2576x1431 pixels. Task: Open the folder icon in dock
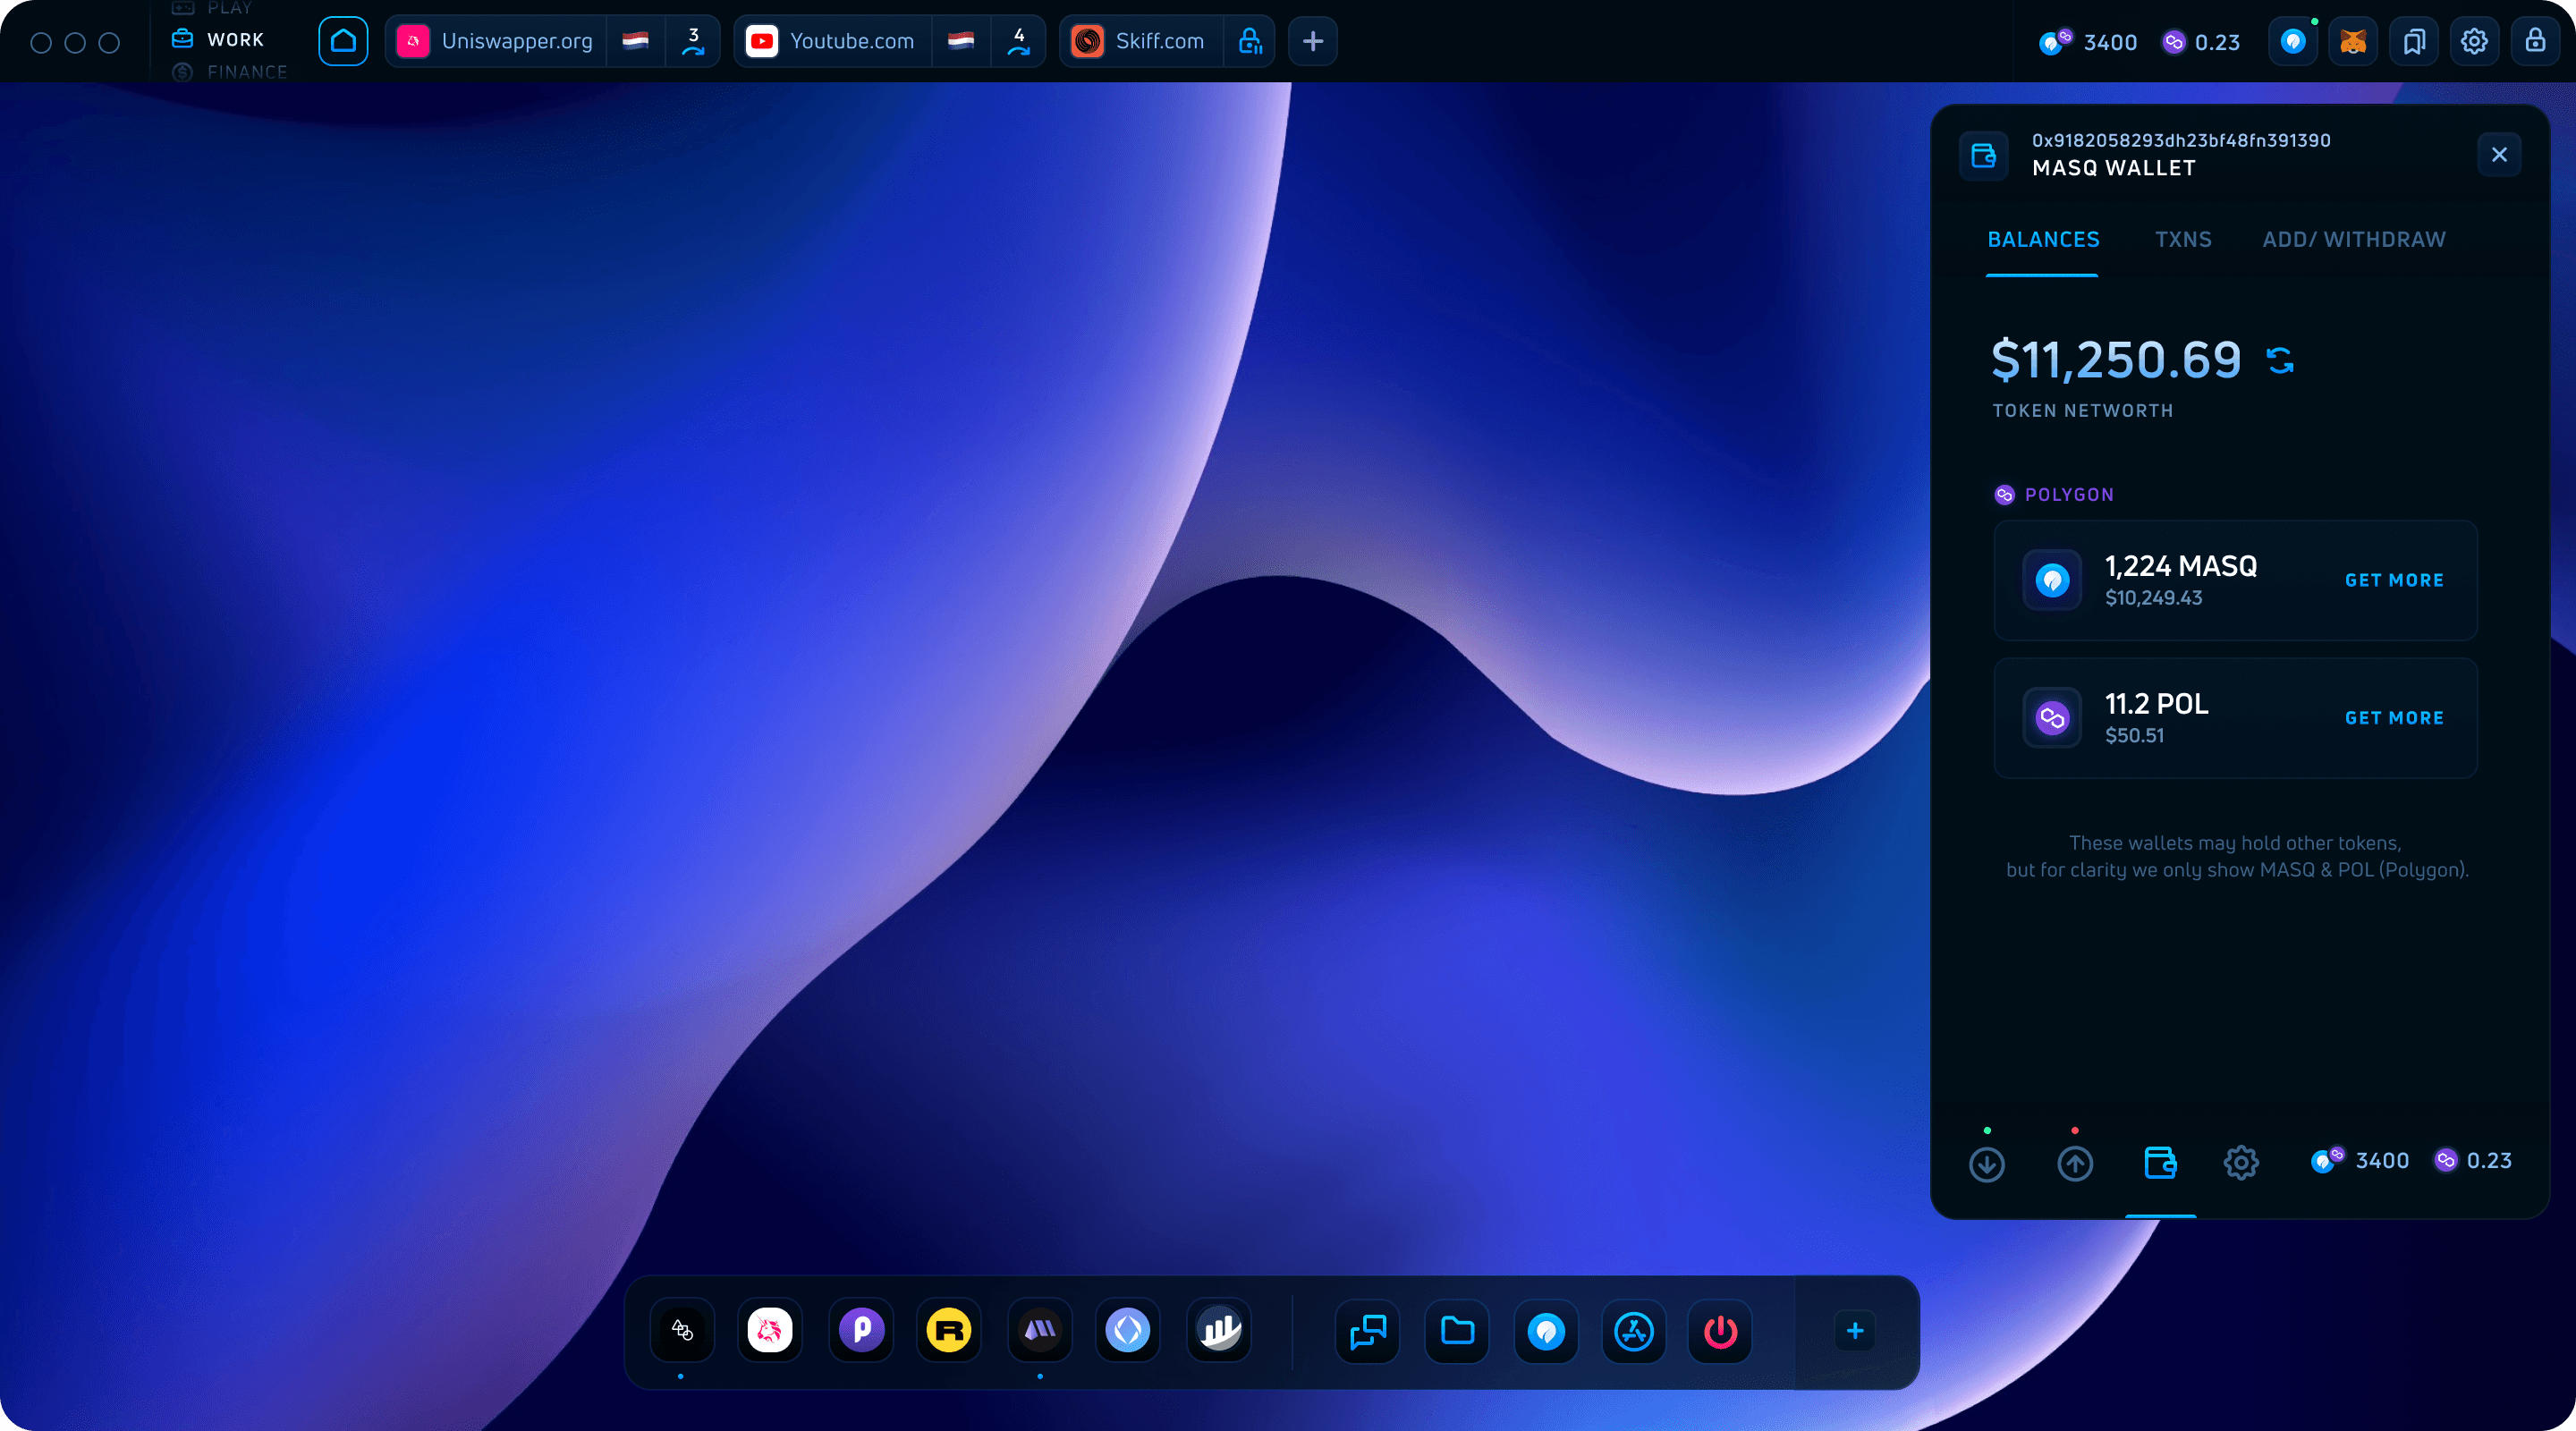tap(1457, 1331)
